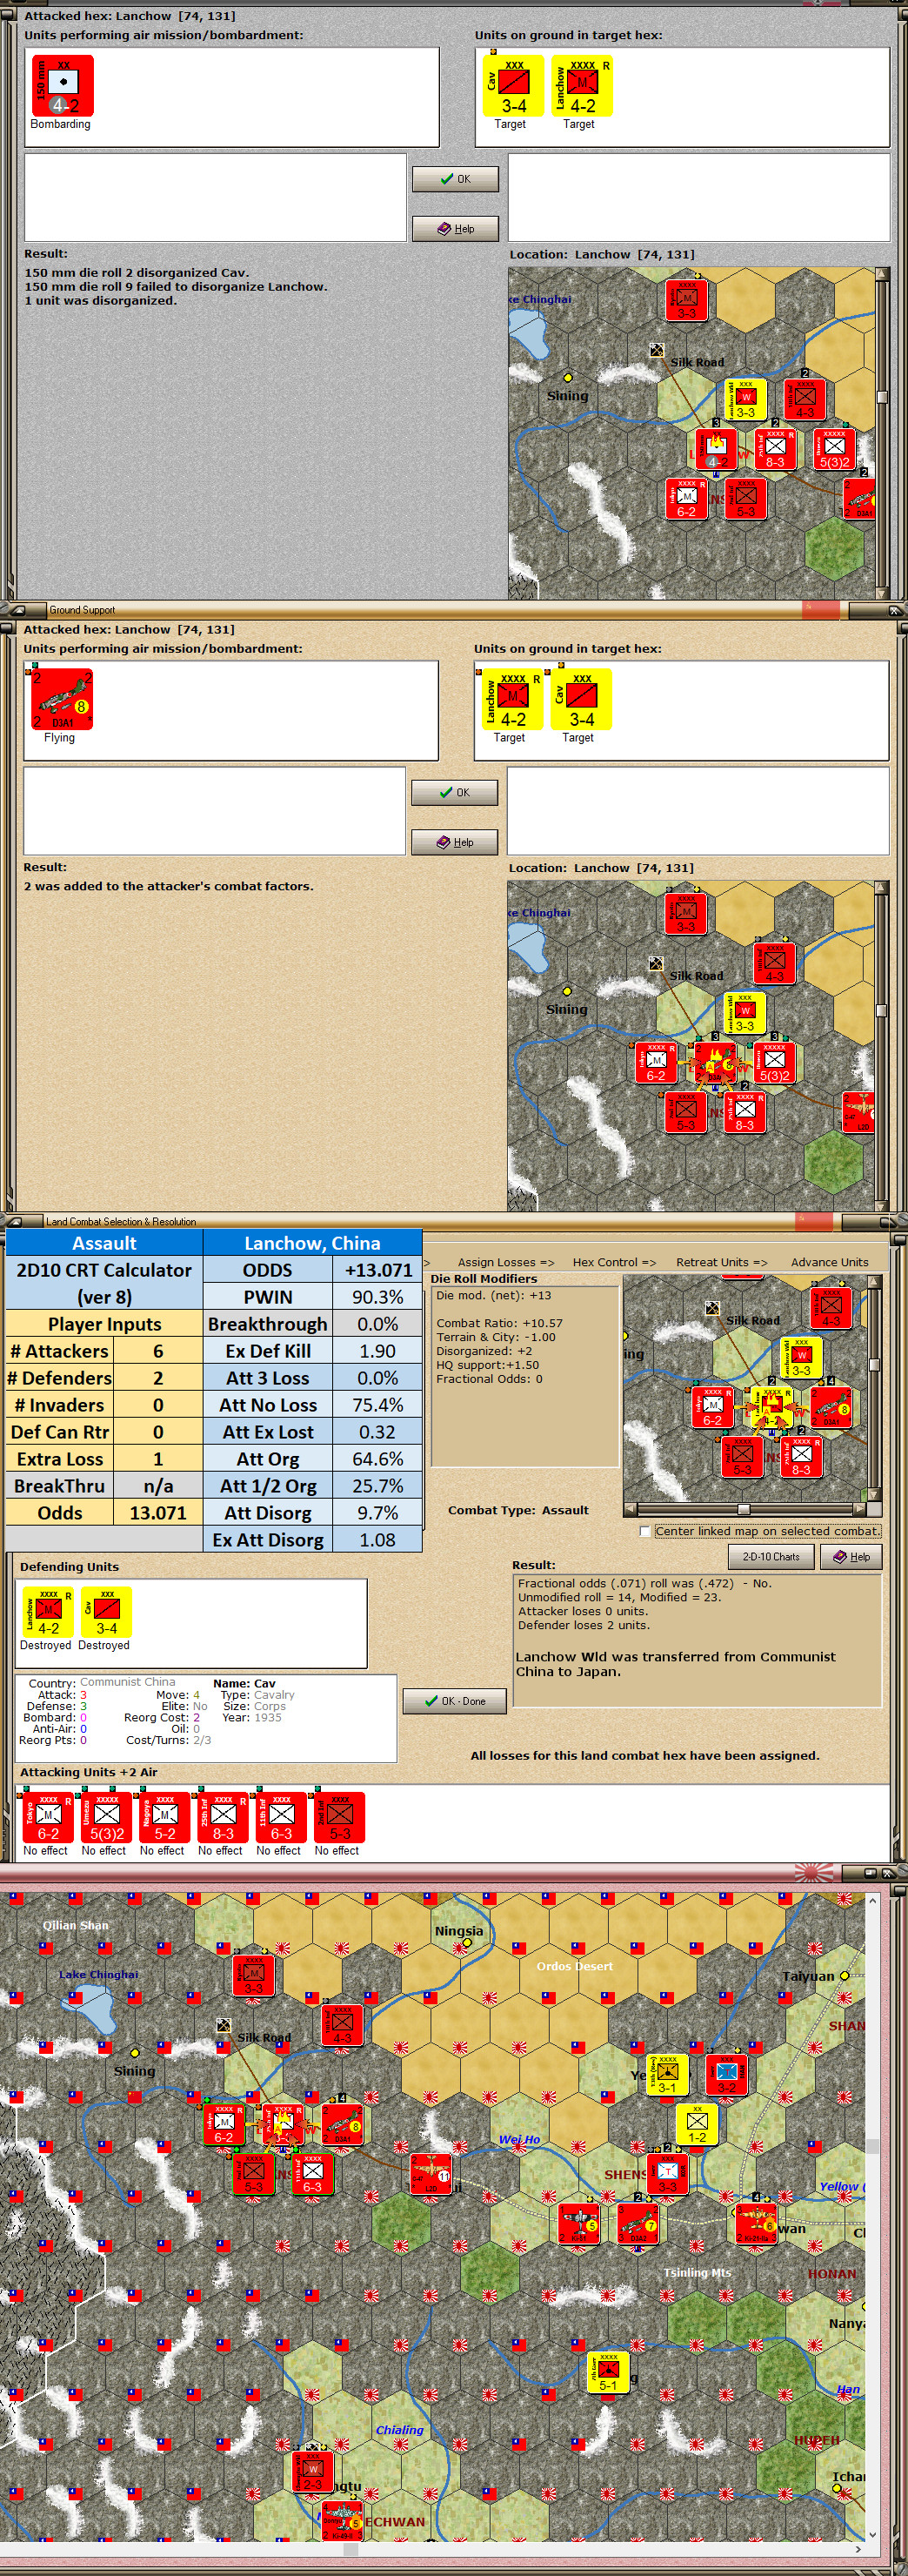Open the 2-D-10 Charts
The height and width of the screenshot is (2576, 908).
click(x=771, y=1557)
